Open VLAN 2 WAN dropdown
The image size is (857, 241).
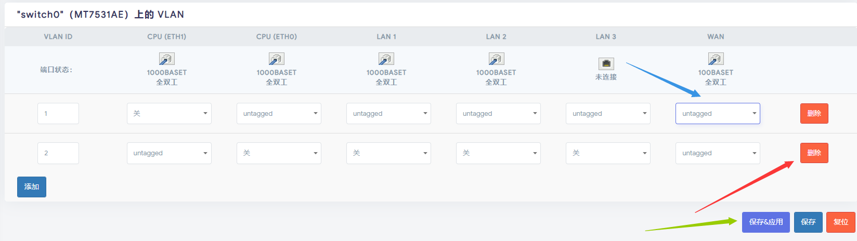(x=718, y=153)
